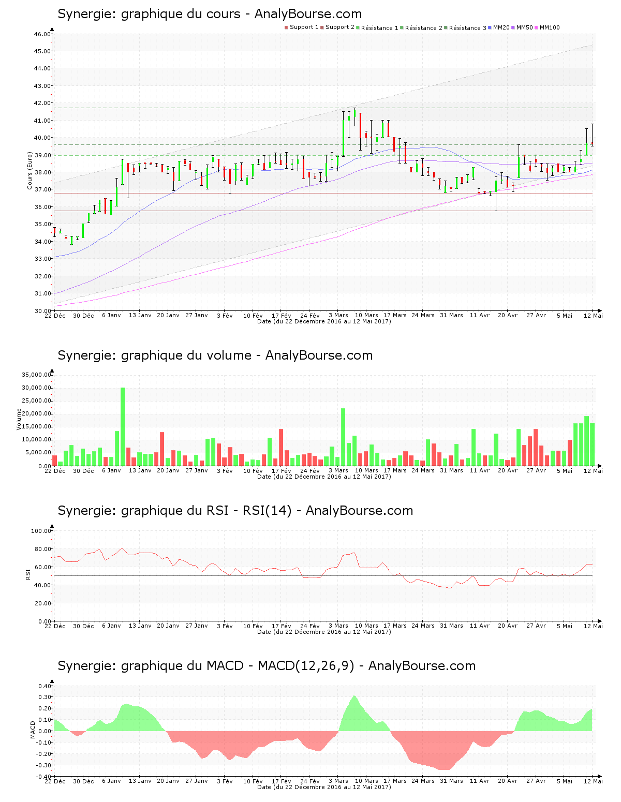Image resolution: width=621 pixels, height=802 pixels.
Task: Click the tallest green volume bar
Action: (x=123, y=427)
